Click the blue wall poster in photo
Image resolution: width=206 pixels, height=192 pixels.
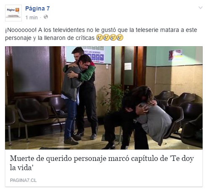click(x=93, y=55)
